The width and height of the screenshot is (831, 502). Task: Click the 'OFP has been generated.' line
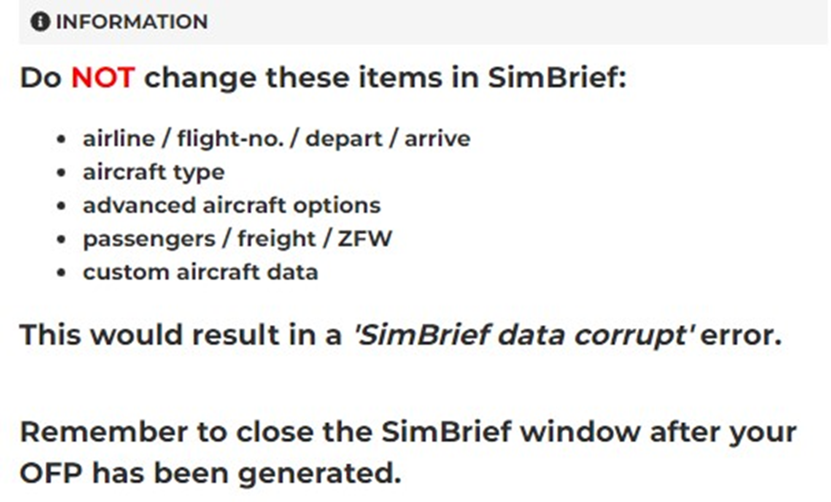click(x=210, y=474)
